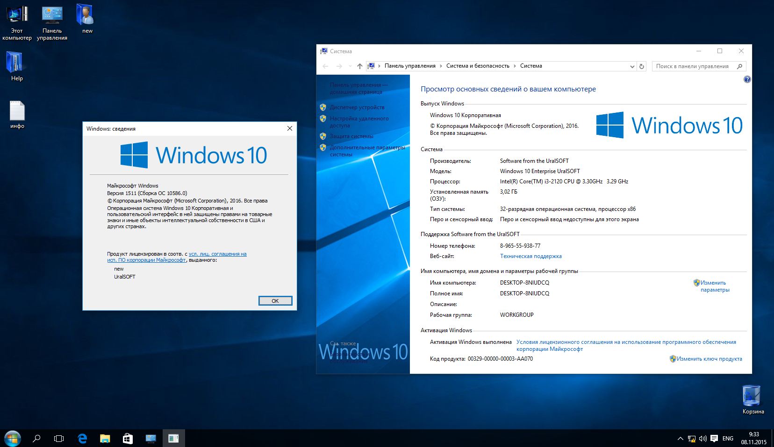Select 'Windows 10 Enterprise UralSOFT' model text
This screenshot has width=774, height=447.
point(540,171)
